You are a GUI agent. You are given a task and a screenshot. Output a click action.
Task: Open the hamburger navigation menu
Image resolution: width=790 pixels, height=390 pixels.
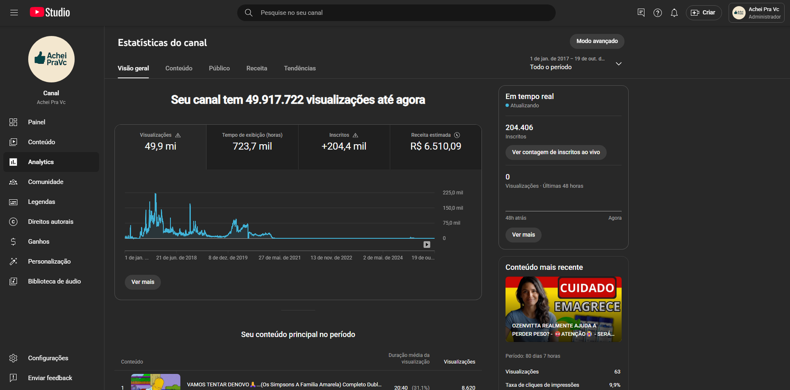[x=14, y=13]
